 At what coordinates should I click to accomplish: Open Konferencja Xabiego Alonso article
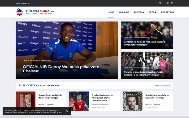144,43
